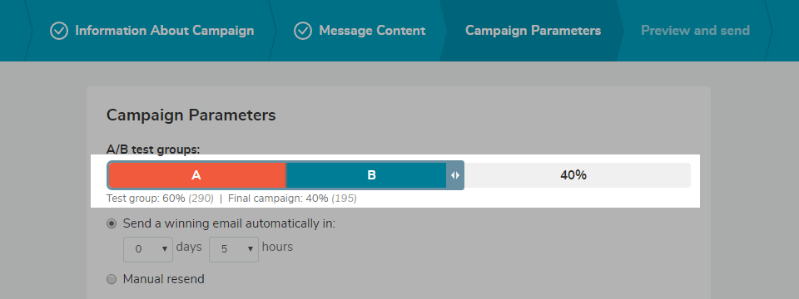The height and width of the screenshot is (299, 799).
Task: Grab the A/B split slider handle arrows
Action: [455, 175]
